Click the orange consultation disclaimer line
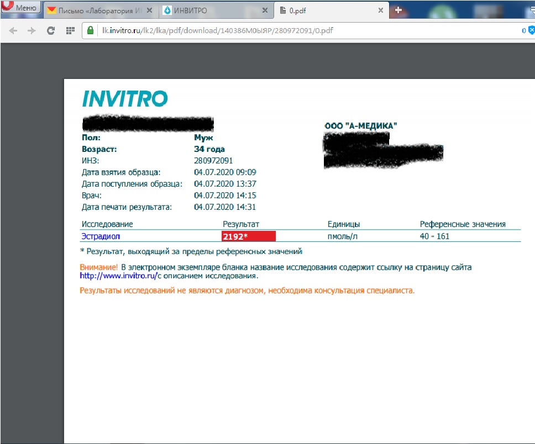Viewport: 535px width, 444px height. (247, 290)
